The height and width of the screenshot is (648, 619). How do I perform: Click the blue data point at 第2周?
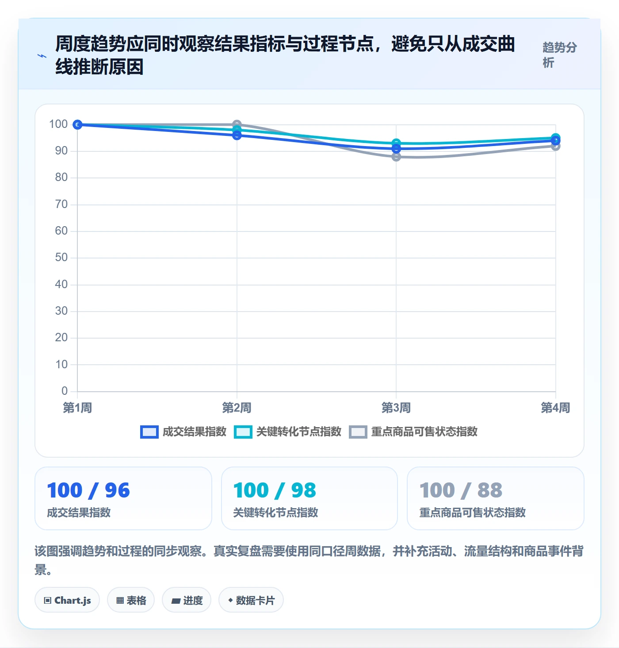coord(237,135)
